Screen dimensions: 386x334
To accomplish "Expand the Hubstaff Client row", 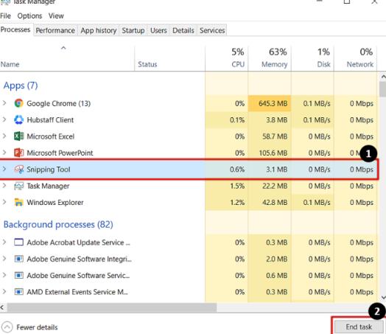I will [4, 119].
